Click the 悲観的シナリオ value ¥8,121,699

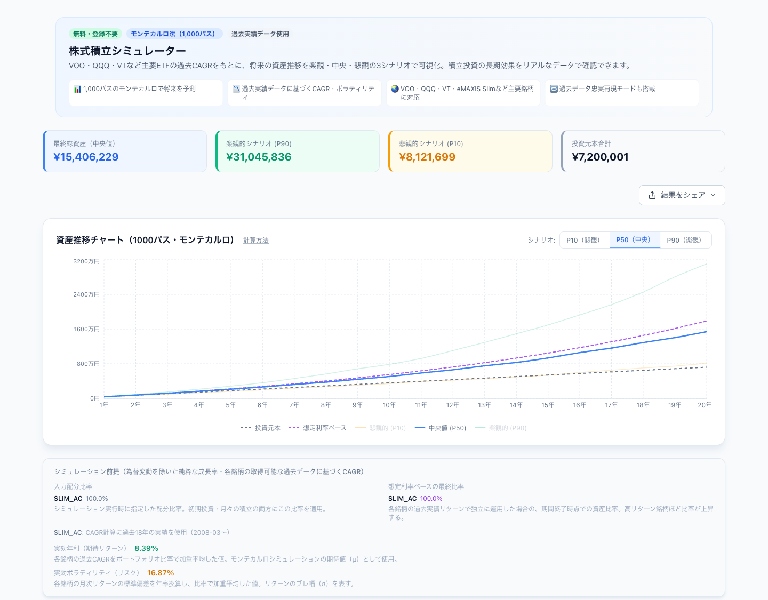(427, 157)
